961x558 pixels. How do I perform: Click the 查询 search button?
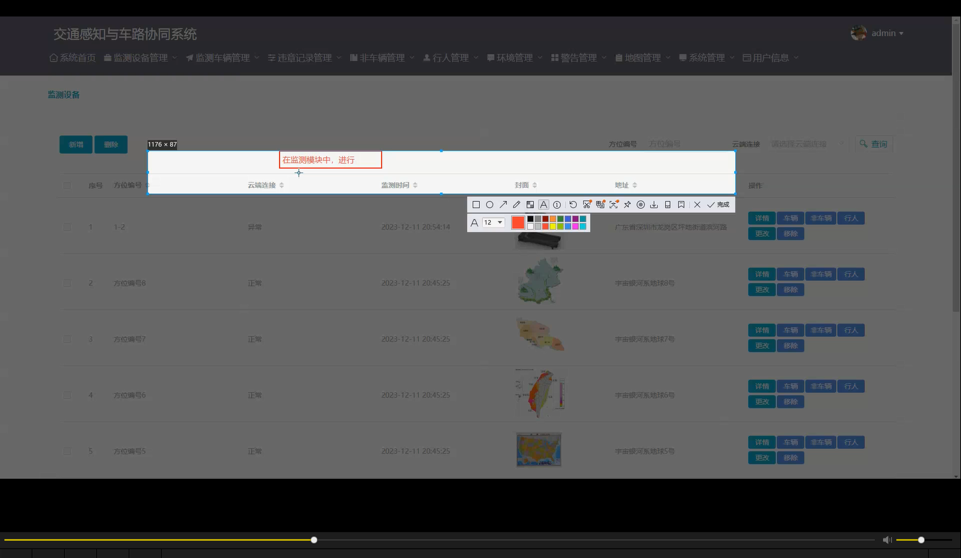(x=874, y=143)
